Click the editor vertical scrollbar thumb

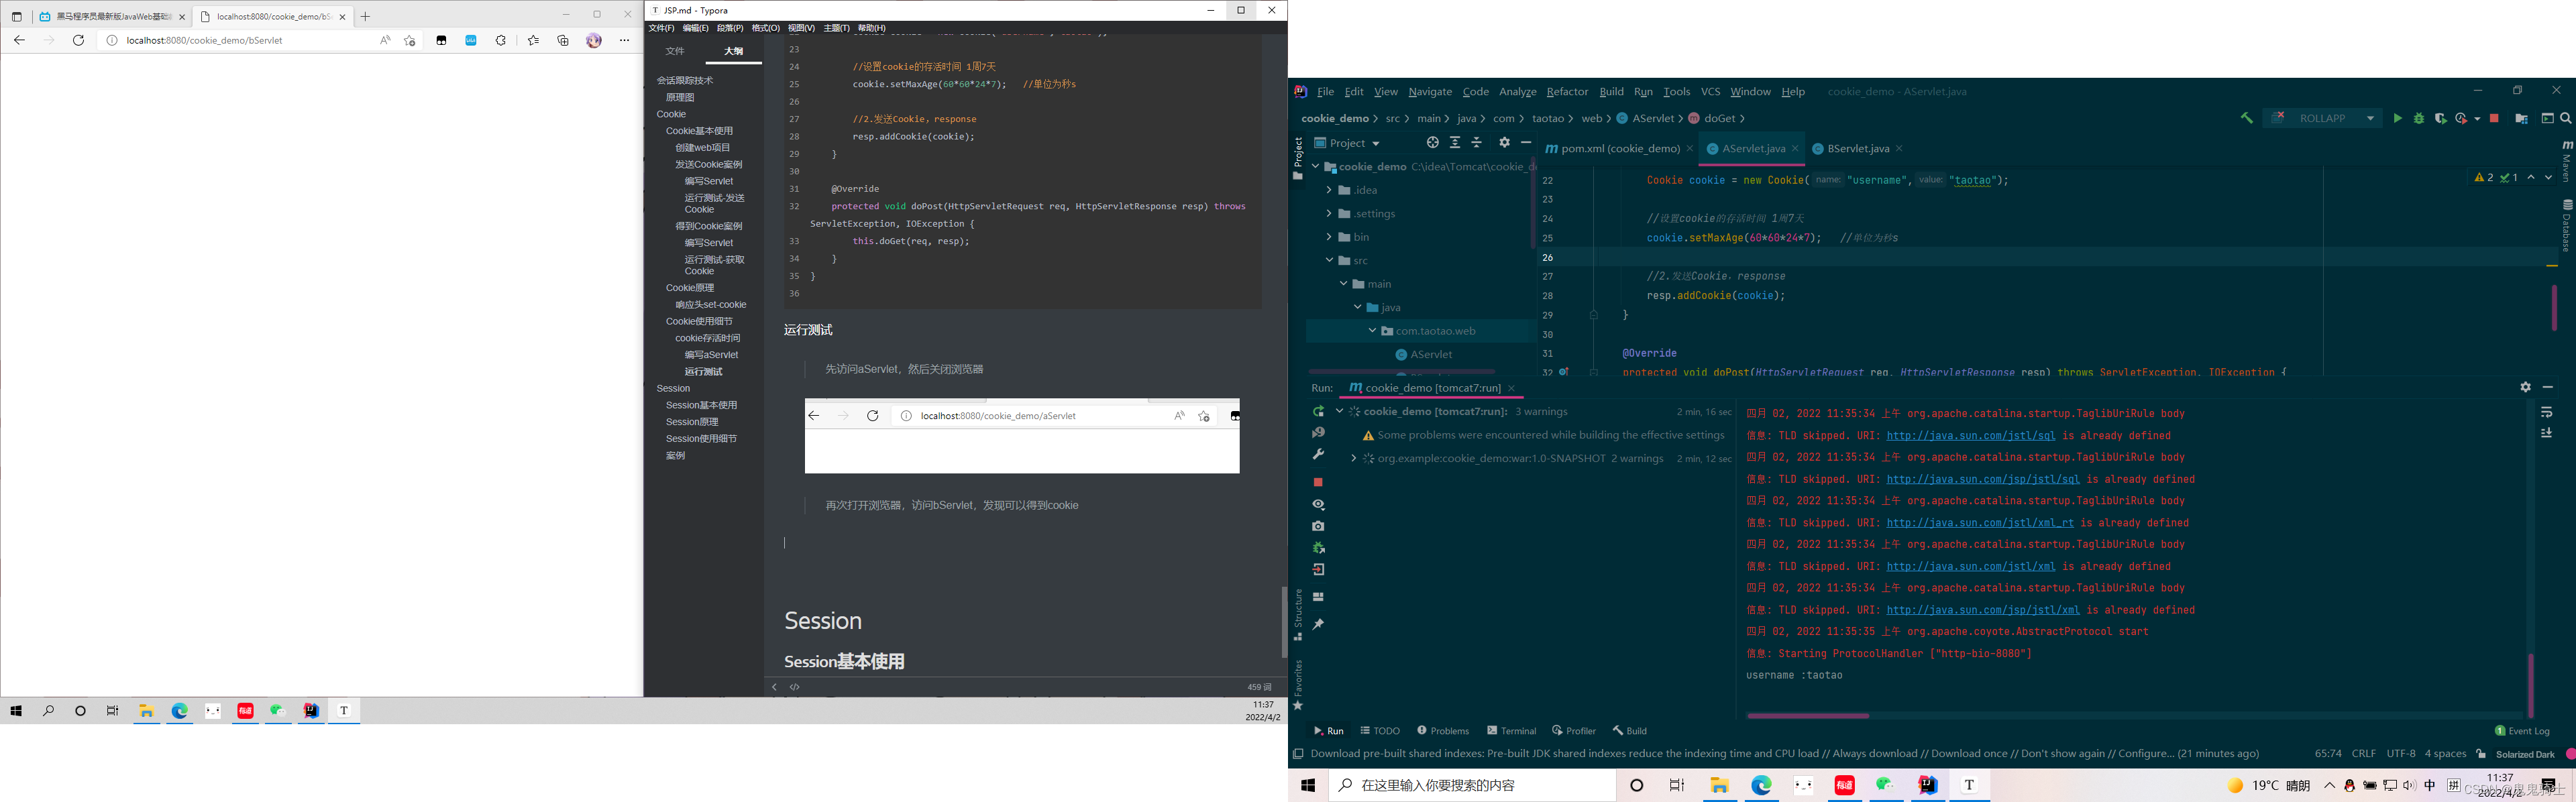pyautogui.click(x=2553, y=307)
